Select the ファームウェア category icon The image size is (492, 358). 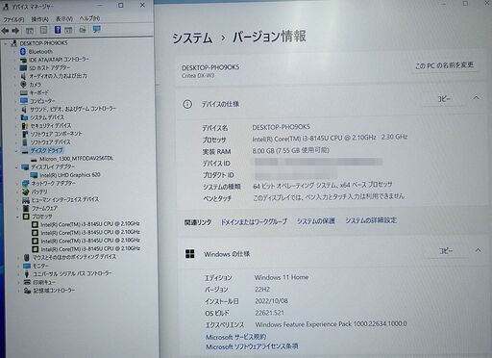(x=26, y=208)
